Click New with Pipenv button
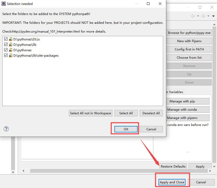Viewport: 217px width, 188px height. click(189, 41)
